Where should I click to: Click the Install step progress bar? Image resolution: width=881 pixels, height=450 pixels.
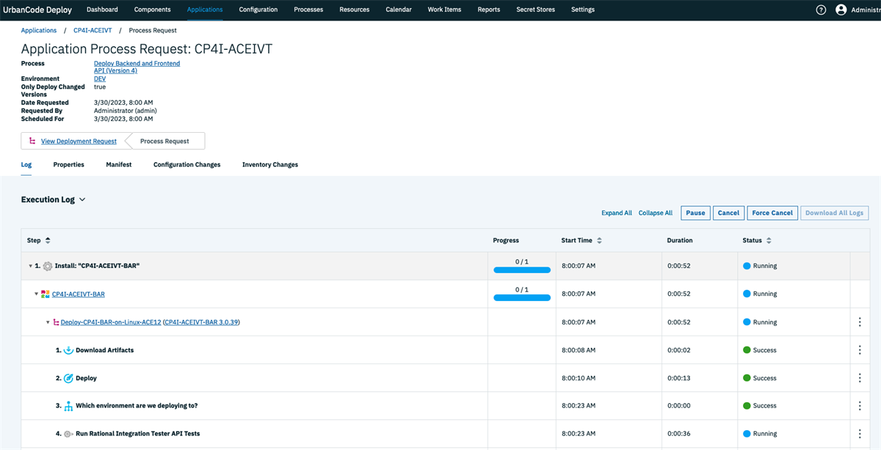click(522, 269)
